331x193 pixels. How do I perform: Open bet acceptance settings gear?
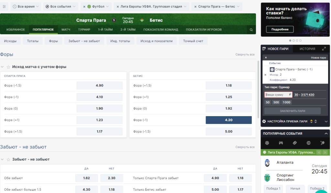tap(264, 121)
